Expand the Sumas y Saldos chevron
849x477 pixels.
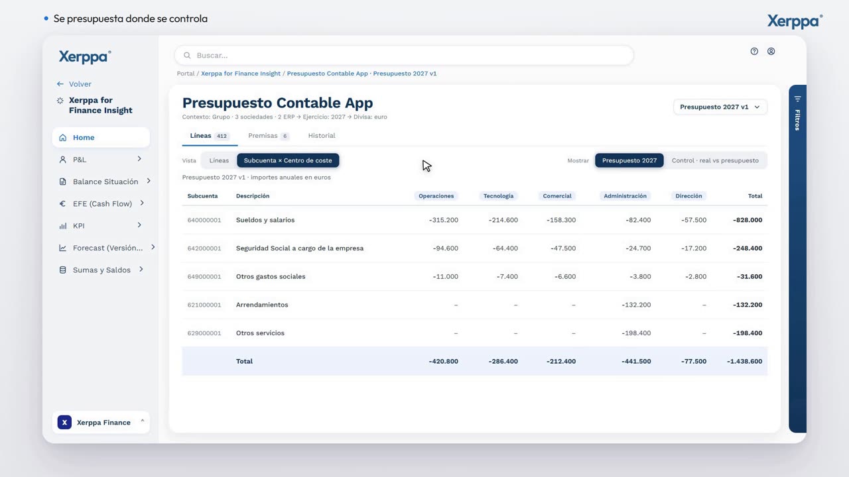[141, 269]
